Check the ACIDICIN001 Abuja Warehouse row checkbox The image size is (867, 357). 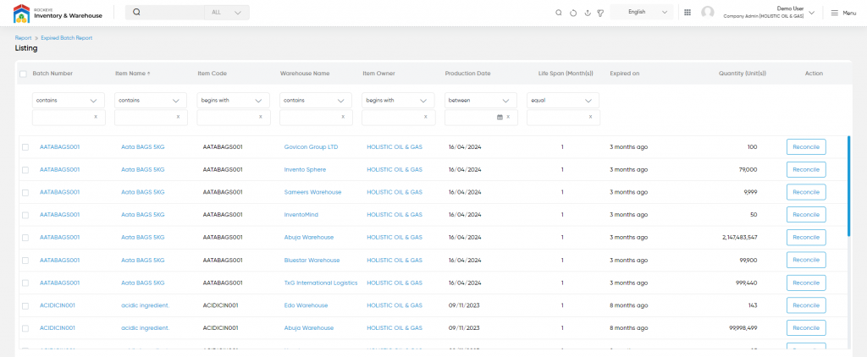(x=25, y=328)
